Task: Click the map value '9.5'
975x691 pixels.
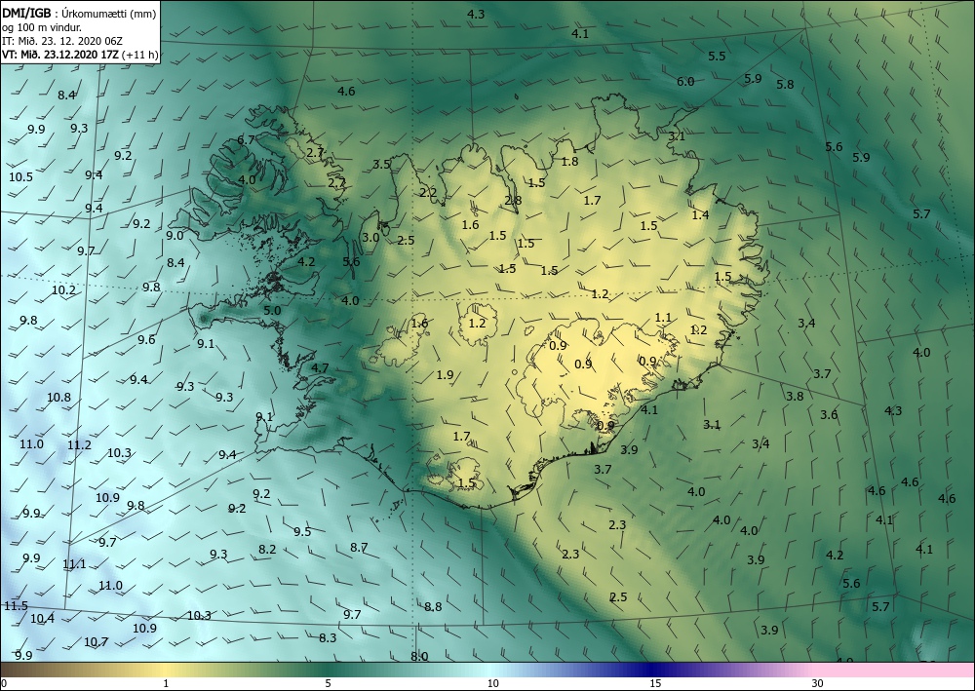Action: [302, 532]
